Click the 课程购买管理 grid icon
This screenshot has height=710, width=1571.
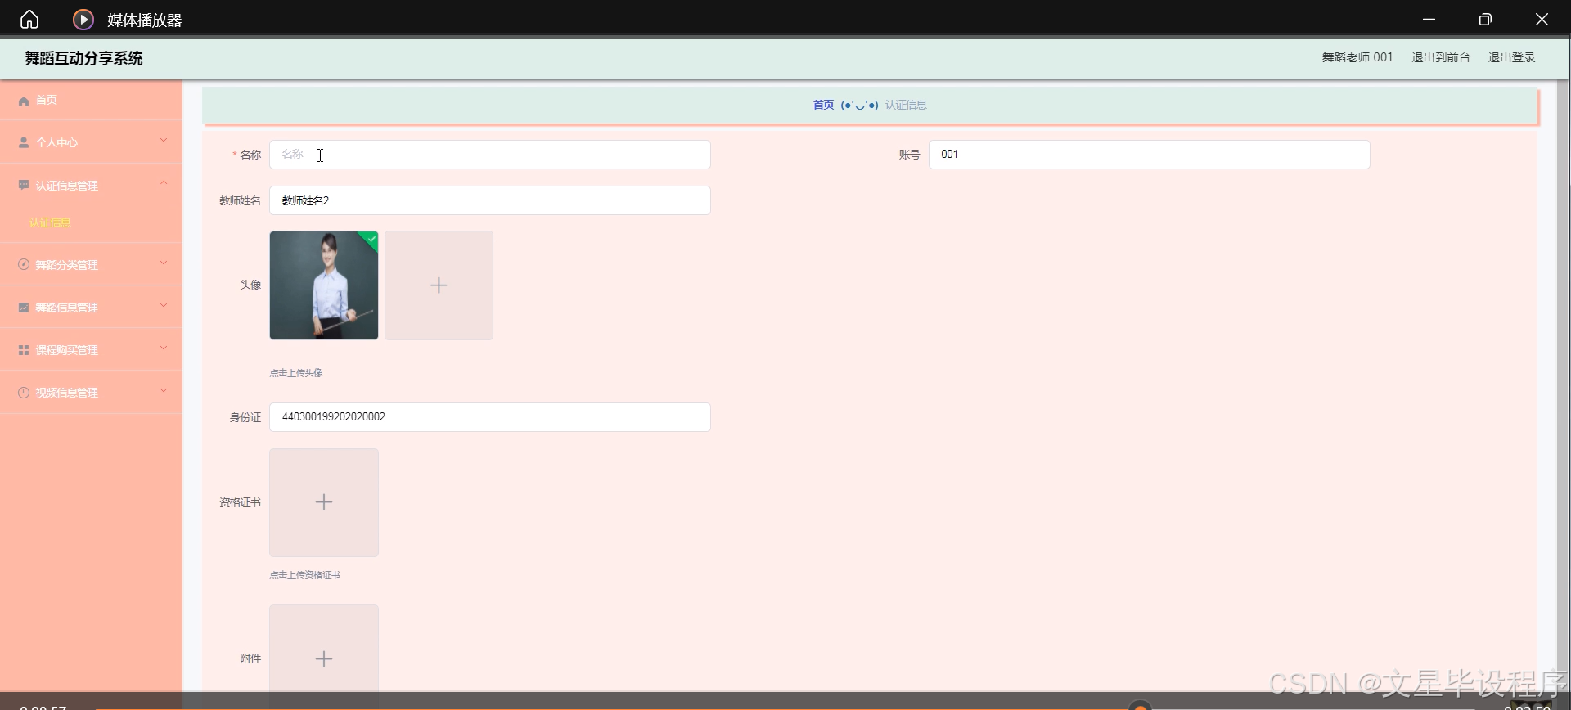click(x=24, y=350)
